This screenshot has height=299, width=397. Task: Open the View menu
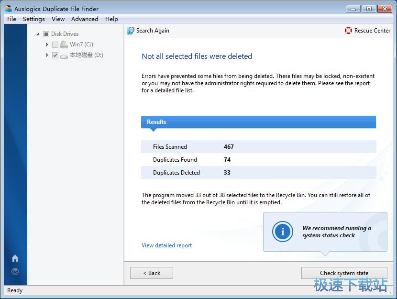coord(58,19)
